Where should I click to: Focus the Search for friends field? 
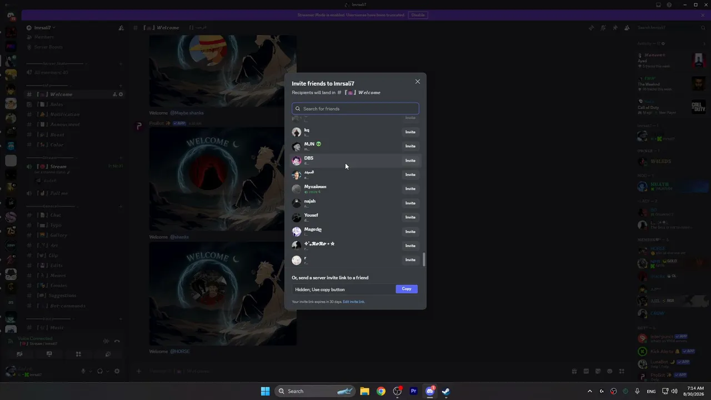click(x=355, y=109)
